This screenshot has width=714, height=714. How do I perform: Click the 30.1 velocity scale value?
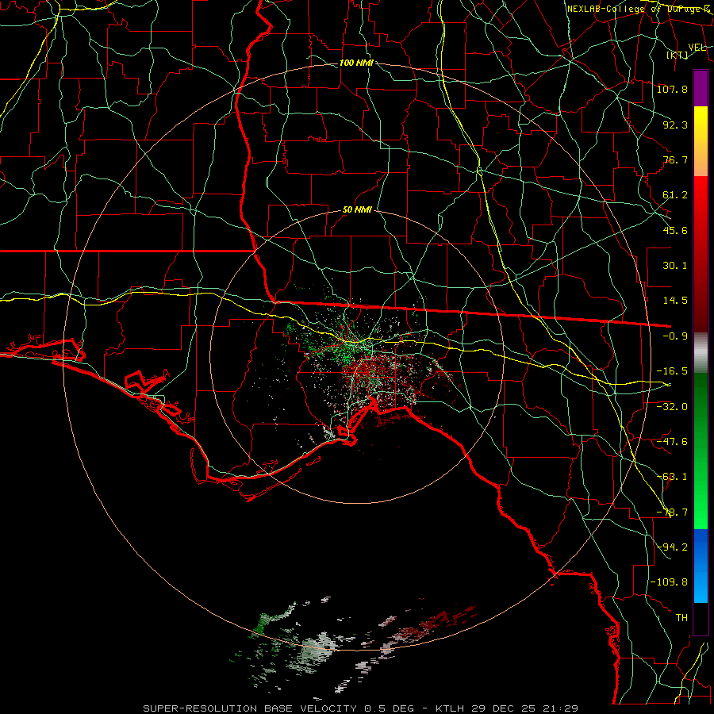click(675, 266)
